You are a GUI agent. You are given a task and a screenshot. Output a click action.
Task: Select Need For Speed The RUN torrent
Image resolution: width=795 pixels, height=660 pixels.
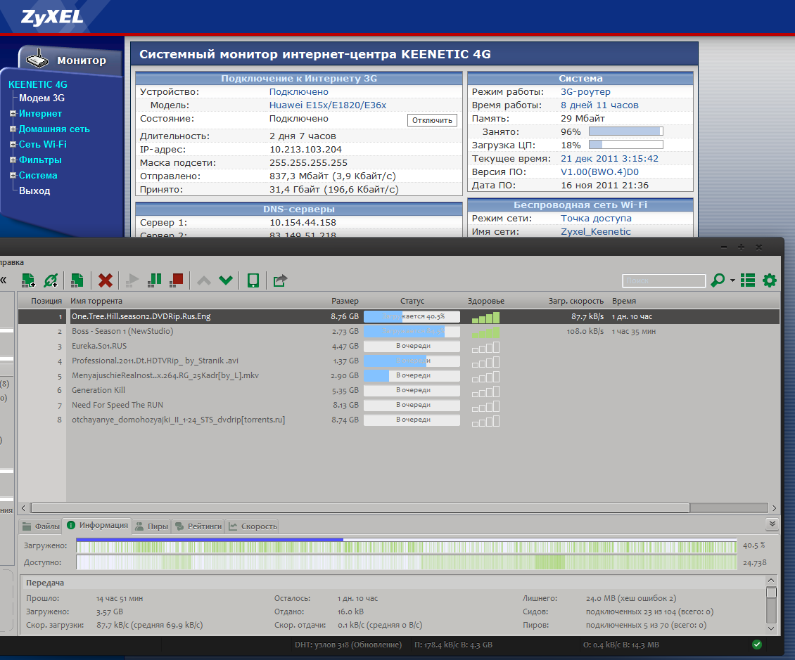(398, 405)
